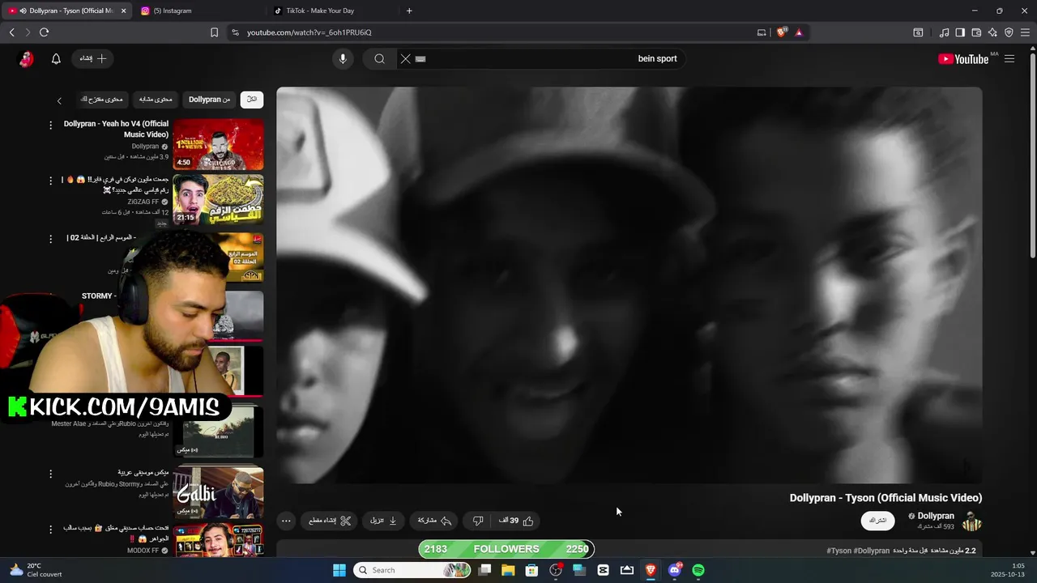Show more filter chips with the chevron

(x=59, y=100)
